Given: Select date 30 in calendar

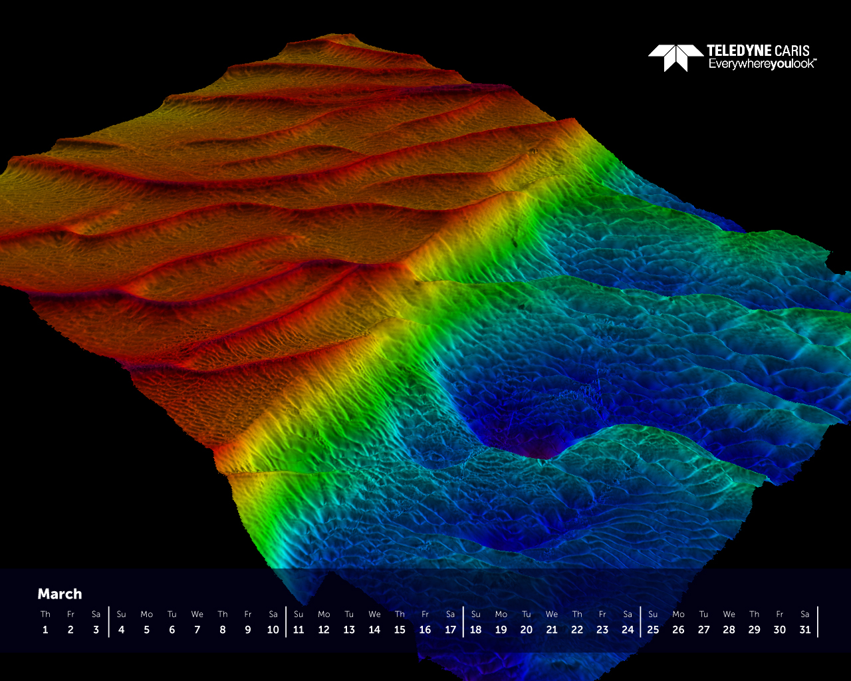Looking at the screenshot, I should coord(779,630).
